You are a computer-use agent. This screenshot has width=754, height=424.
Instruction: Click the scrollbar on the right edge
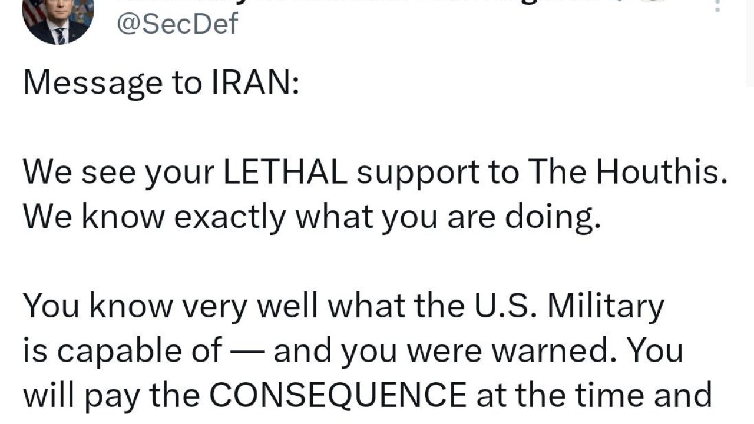[749, 41]
